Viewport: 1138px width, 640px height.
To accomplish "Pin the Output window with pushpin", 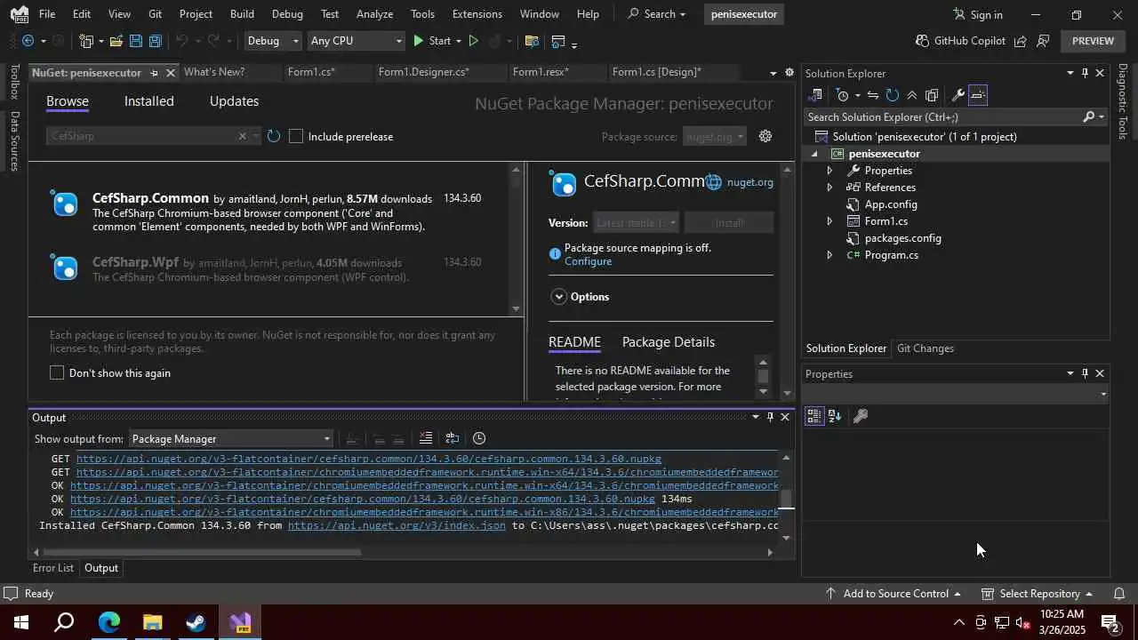I will [770, 417].
